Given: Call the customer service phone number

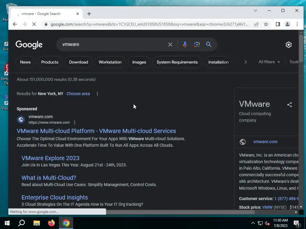Looking at the screenshot, I should (x=287, y=199).
